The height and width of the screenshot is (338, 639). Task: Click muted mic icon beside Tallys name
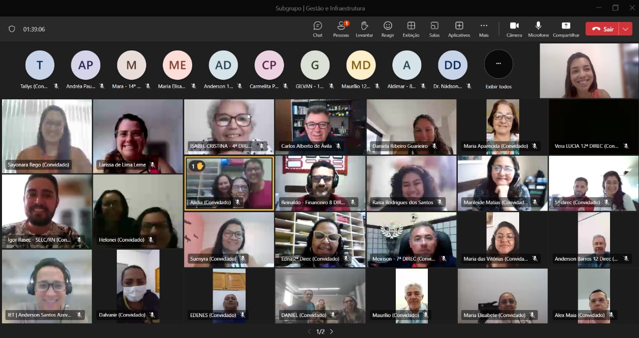56,86
